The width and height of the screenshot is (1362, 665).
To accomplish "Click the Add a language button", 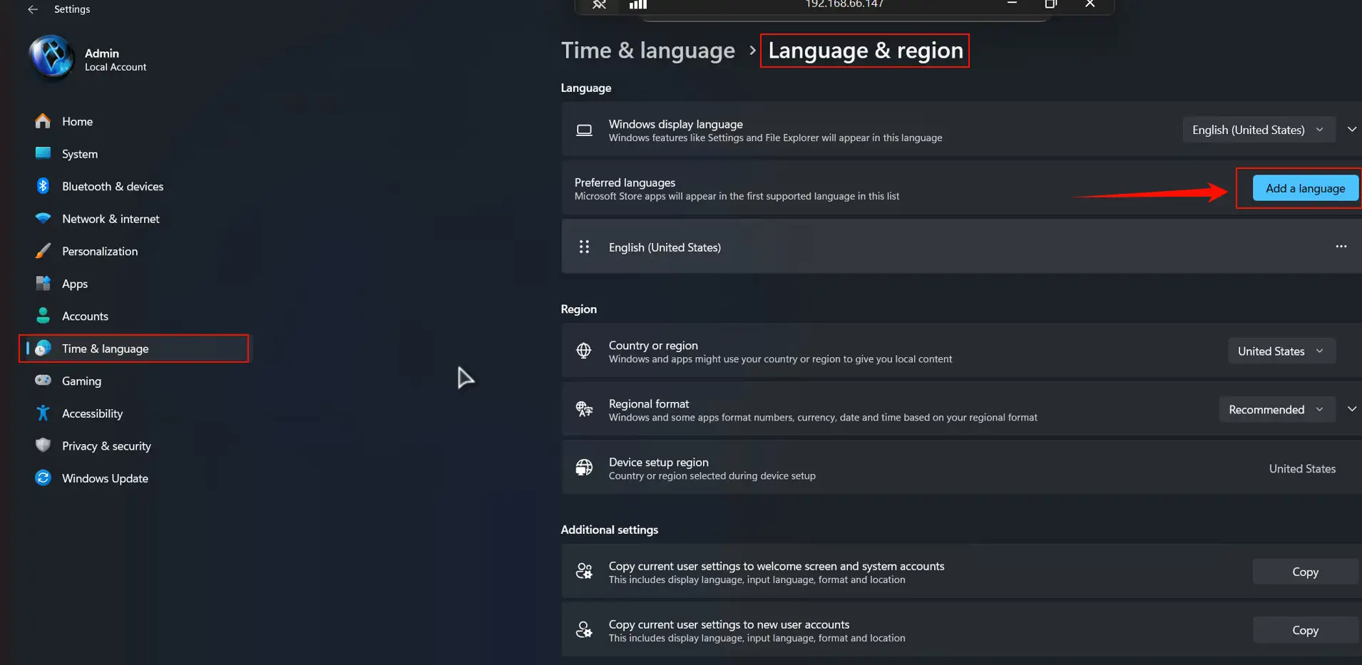I will [x=1304, y=187].
